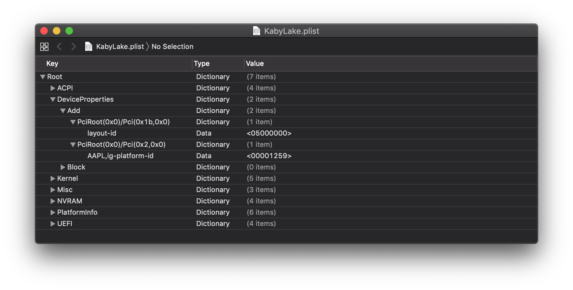Collapse the Root dictionary

[42, 77]
